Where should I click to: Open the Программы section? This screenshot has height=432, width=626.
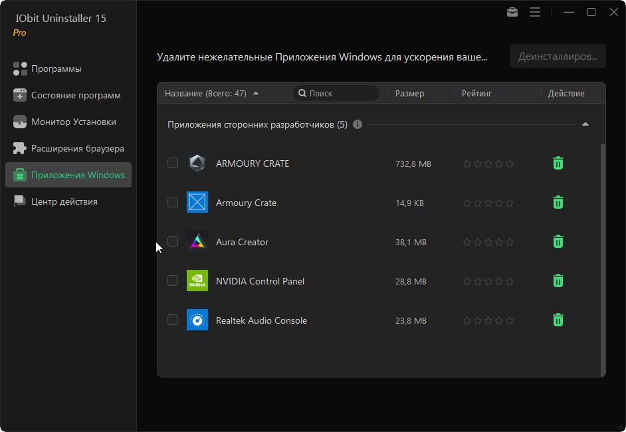(x=68, y=68)
